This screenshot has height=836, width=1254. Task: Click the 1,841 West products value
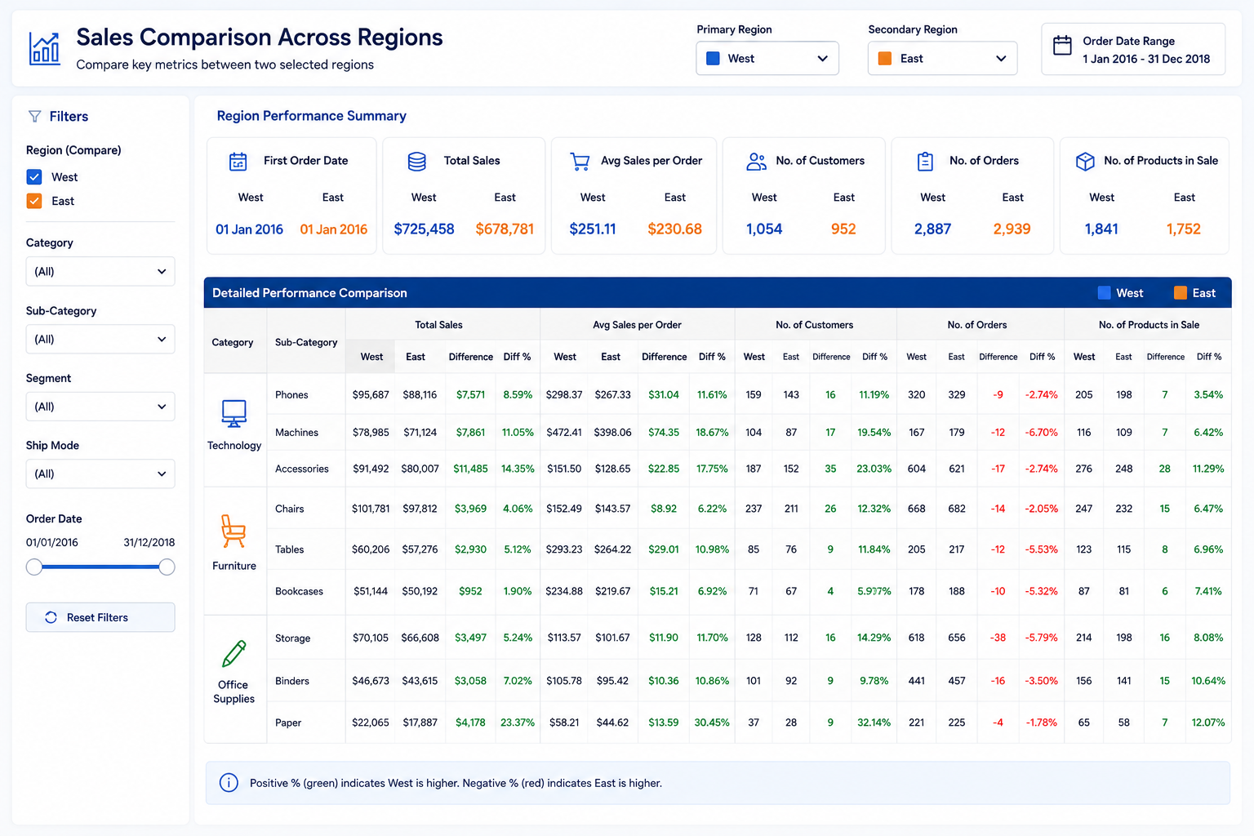1101,229
